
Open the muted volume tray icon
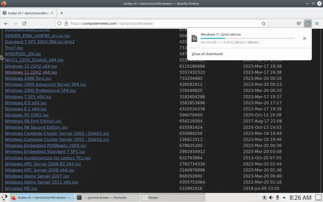271,197
